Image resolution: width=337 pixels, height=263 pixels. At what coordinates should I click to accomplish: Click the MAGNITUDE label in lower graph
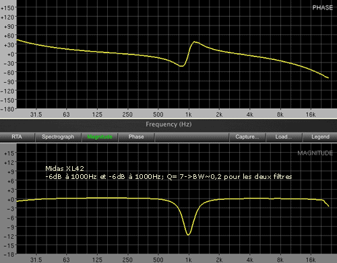point(315,153)
